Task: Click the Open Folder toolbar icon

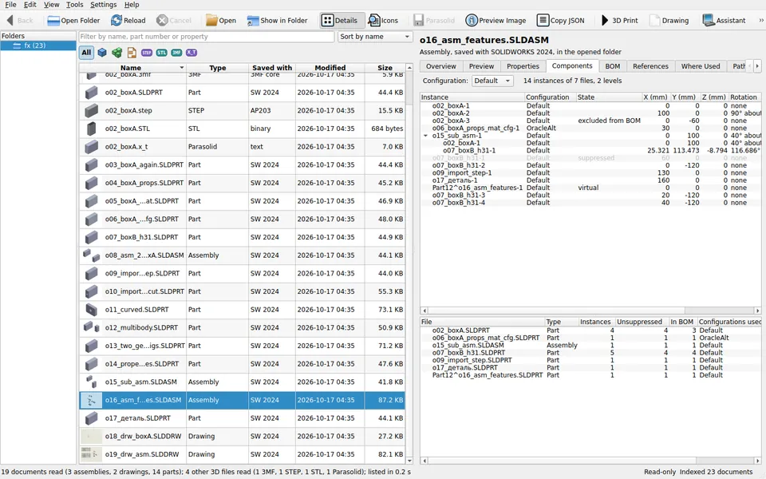Action: [x=53, y=21]
